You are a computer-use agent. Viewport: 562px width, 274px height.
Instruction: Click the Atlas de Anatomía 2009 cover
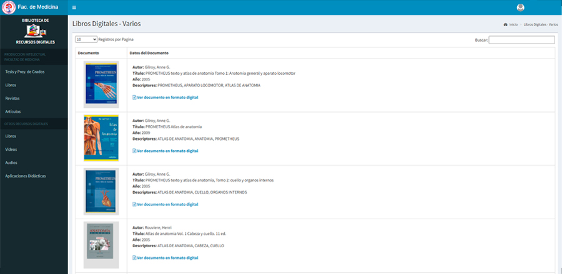pyautogui.click(x=101, y=138)
